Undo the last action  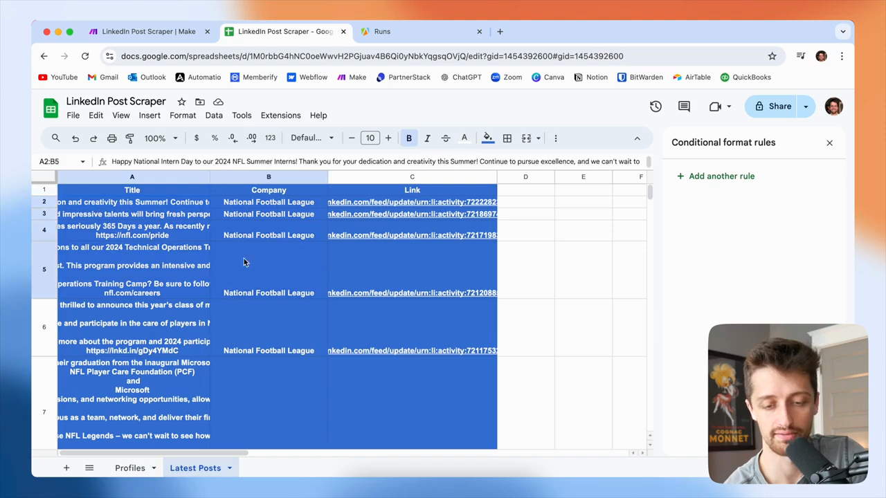(x=75, y=138)
